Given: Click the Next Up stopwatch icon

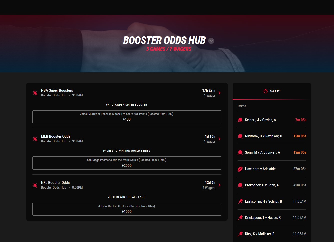Looking at the screenshot, I should coord(266,91).
